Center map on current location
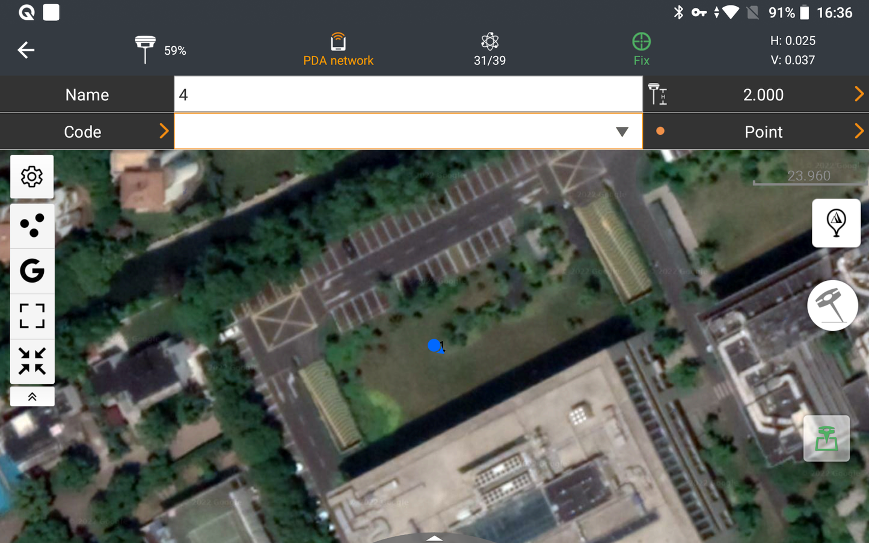Image resolution: width=869 pixels, height=543 pixels. [836, 223]
